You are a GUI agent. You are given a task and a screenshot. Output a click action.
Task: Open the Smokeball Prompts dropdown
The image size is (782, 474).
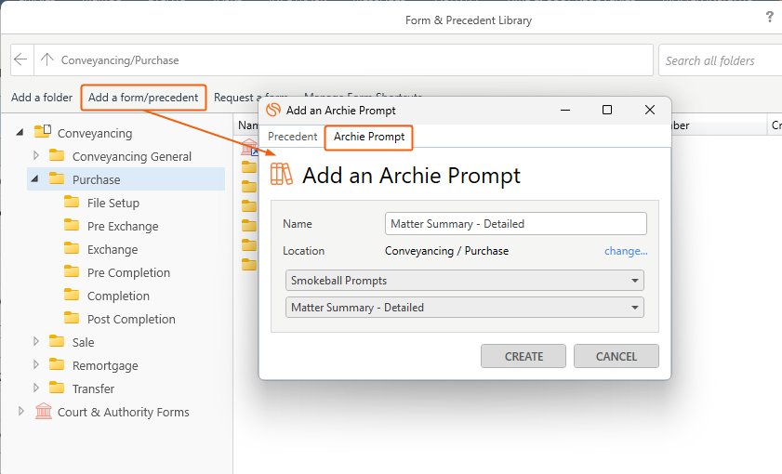[x=465, y=280]
